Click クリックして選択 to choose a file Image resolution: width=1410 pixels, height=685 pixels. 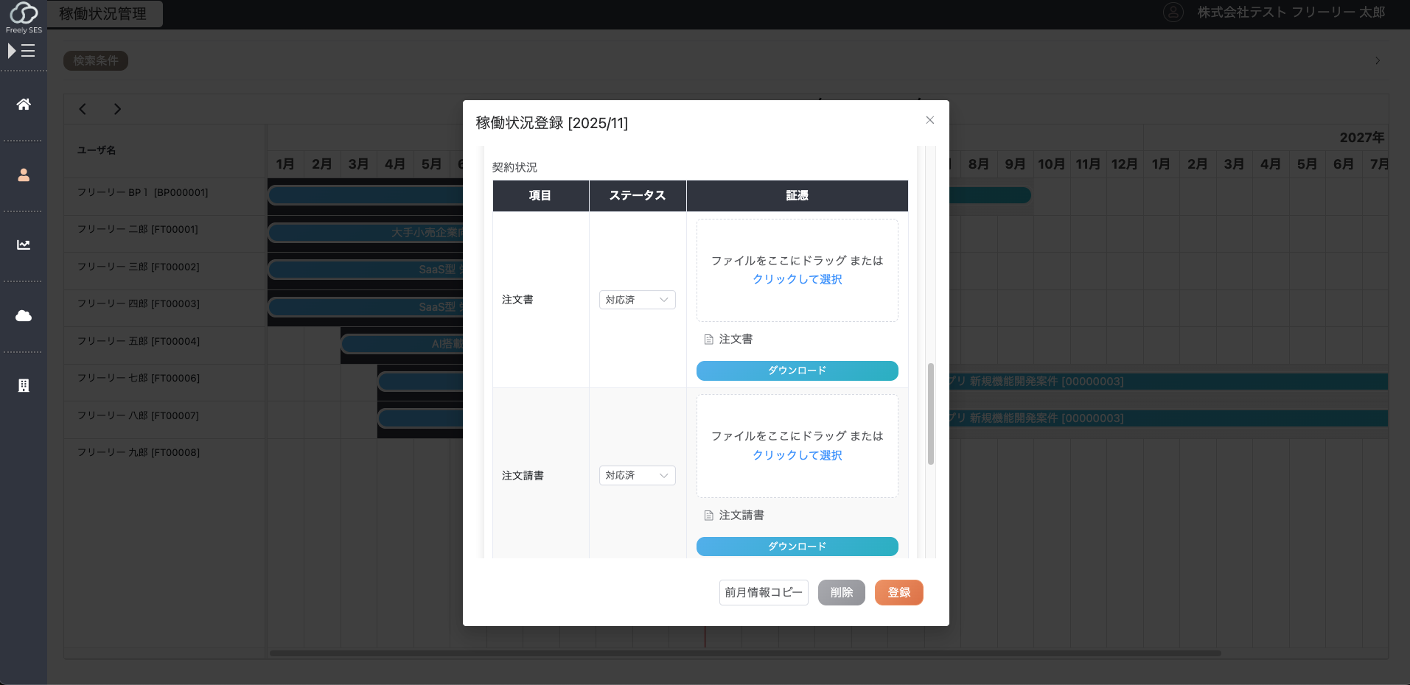pos(797,279)
